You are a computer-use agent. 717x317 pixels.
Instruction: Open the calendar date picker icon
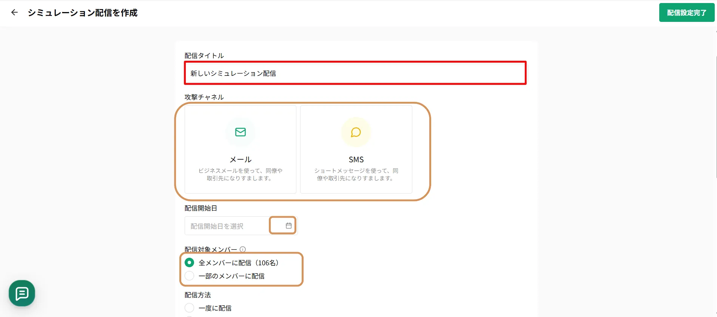pyautogui.click(x=288, y=226)
